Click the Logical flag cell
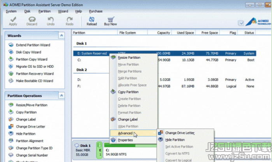 pyautogui.click(x=231, y=86)
